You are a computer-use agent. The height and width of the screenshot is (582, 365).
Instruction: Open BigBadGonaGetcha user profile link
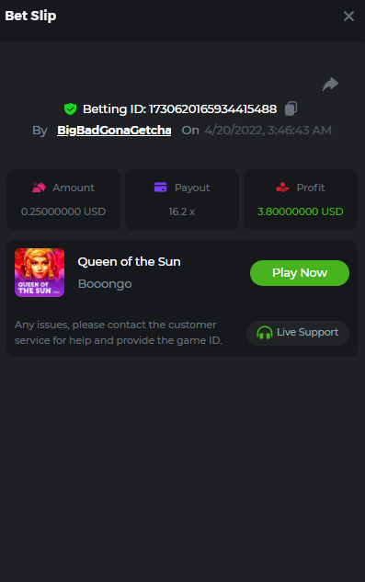click(x=114, y=131)
